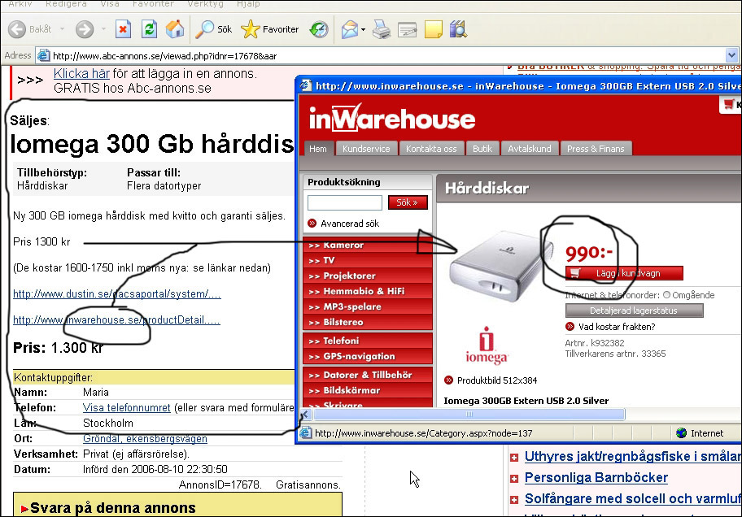Open the Mail button dropdown arrow
This screenshot has width=742, height=517.
point(363,29)
